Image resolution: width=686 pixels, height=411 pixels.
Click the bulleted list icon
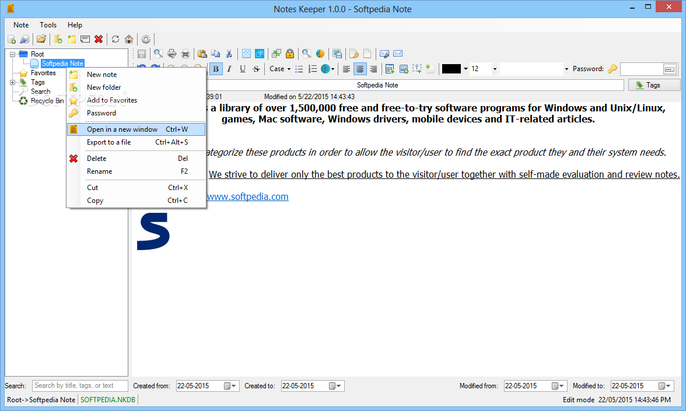pos(299,69)
